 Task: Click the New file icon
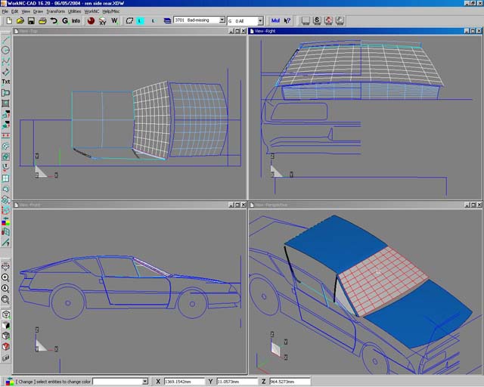coord(9,21)
